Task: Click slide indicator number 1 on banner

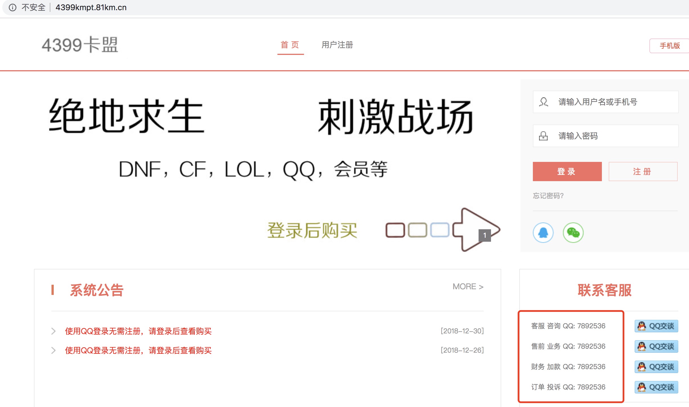Action: tap(485, 235)
